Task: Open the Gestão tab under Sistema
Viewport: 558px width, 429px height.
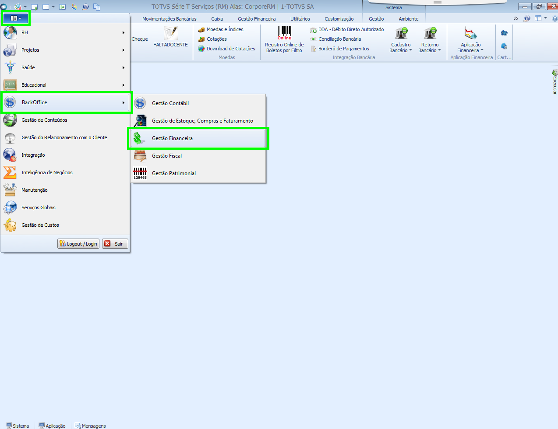Action: point(376,19)
